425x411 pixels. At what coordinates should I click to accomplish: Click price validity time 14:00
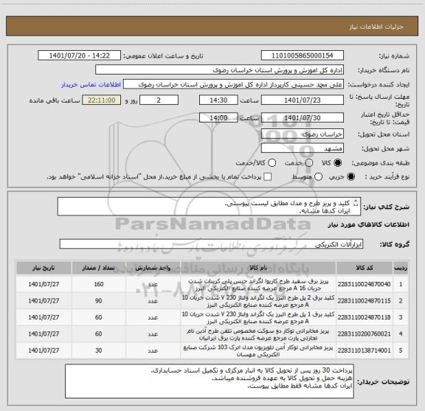[x=218, y=117]
